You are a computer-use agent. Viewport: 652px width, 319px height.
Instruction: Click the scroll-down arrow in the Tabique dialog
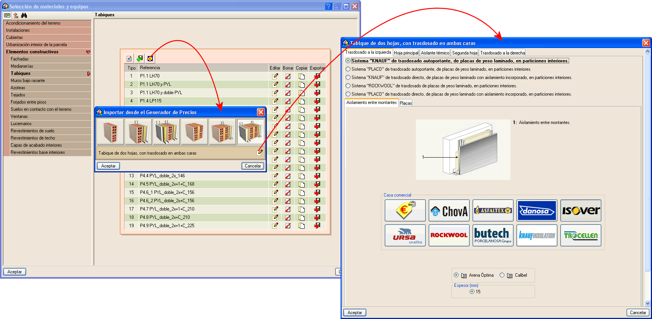click(647, 303)
